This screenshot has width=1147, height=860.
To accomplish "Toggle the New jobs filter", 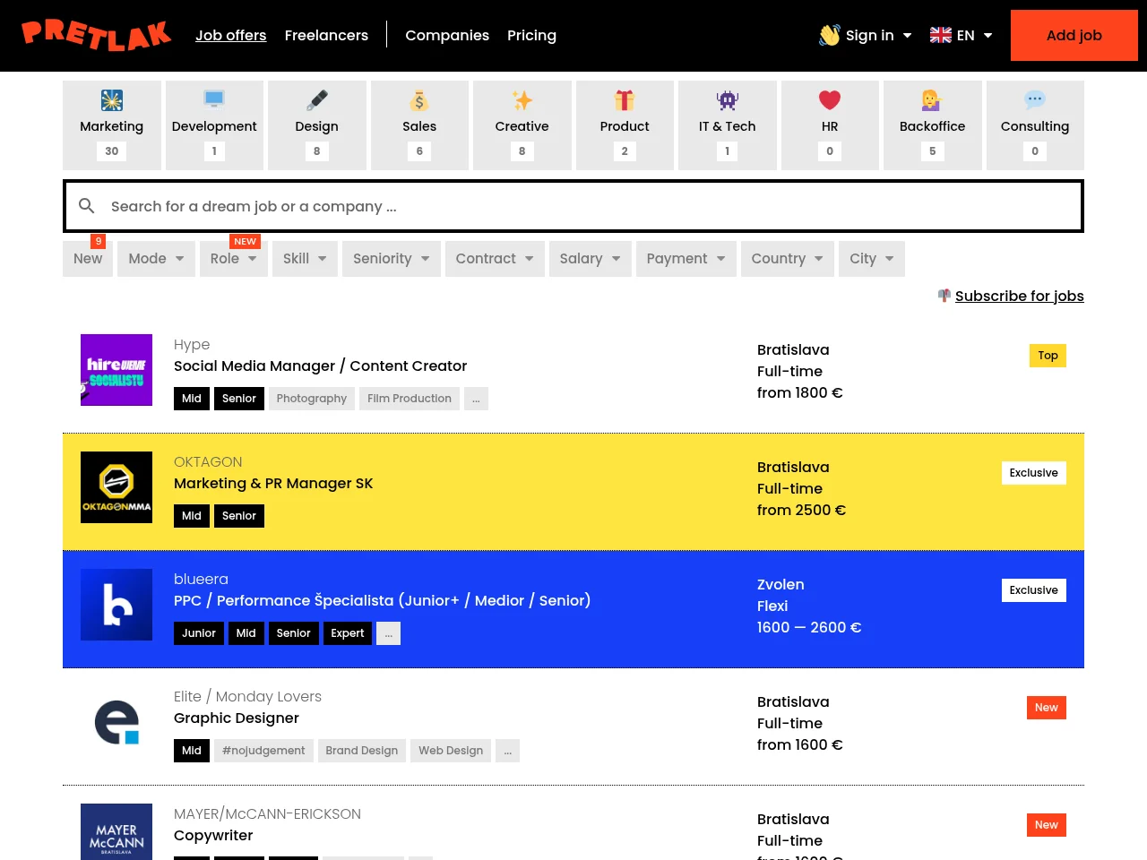I will click(88, 259).
